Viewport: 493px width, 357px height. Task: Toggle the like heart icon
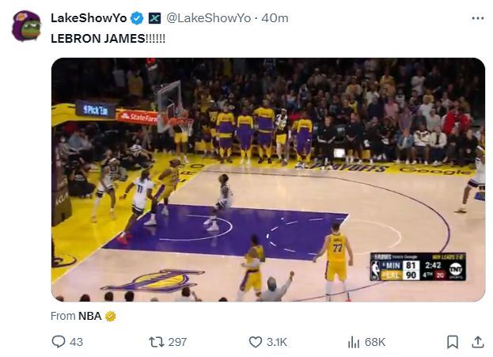[255, 342]
